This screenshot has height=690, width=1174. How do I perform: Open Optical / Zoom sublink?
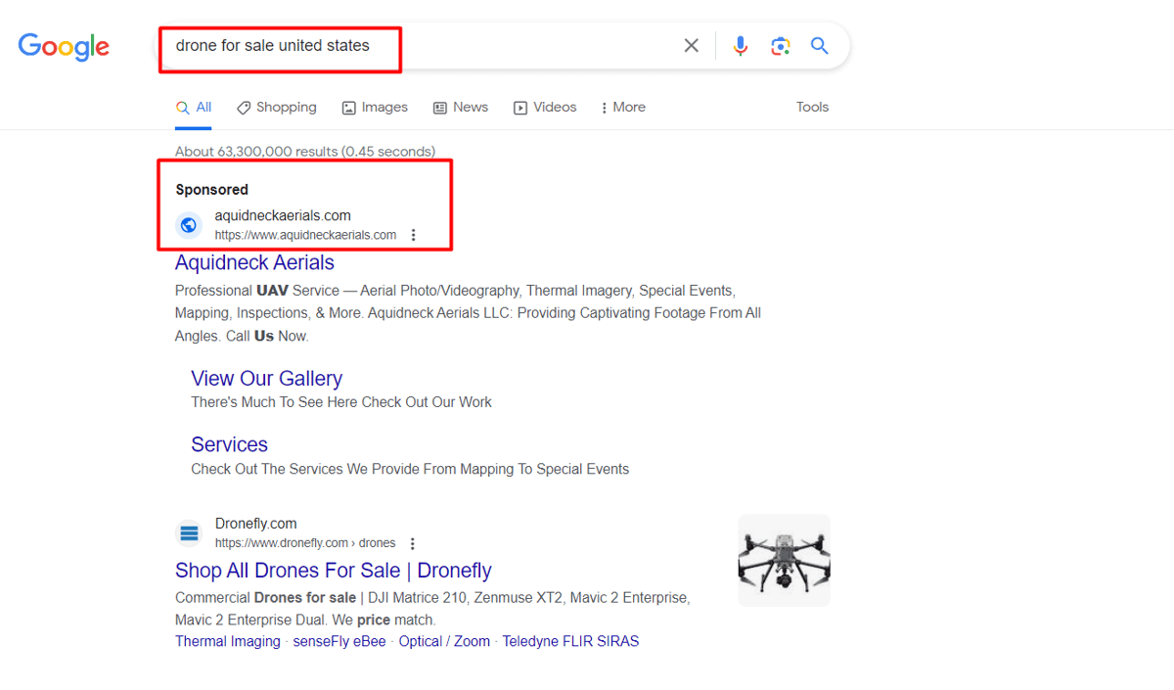pyautogui.click(x=444, y=642)
